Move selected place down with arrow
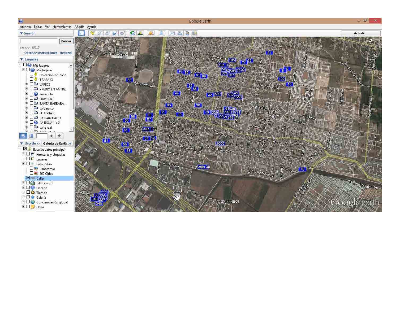The width and height of the screenshot is (400, 309). tap(59, 136)
